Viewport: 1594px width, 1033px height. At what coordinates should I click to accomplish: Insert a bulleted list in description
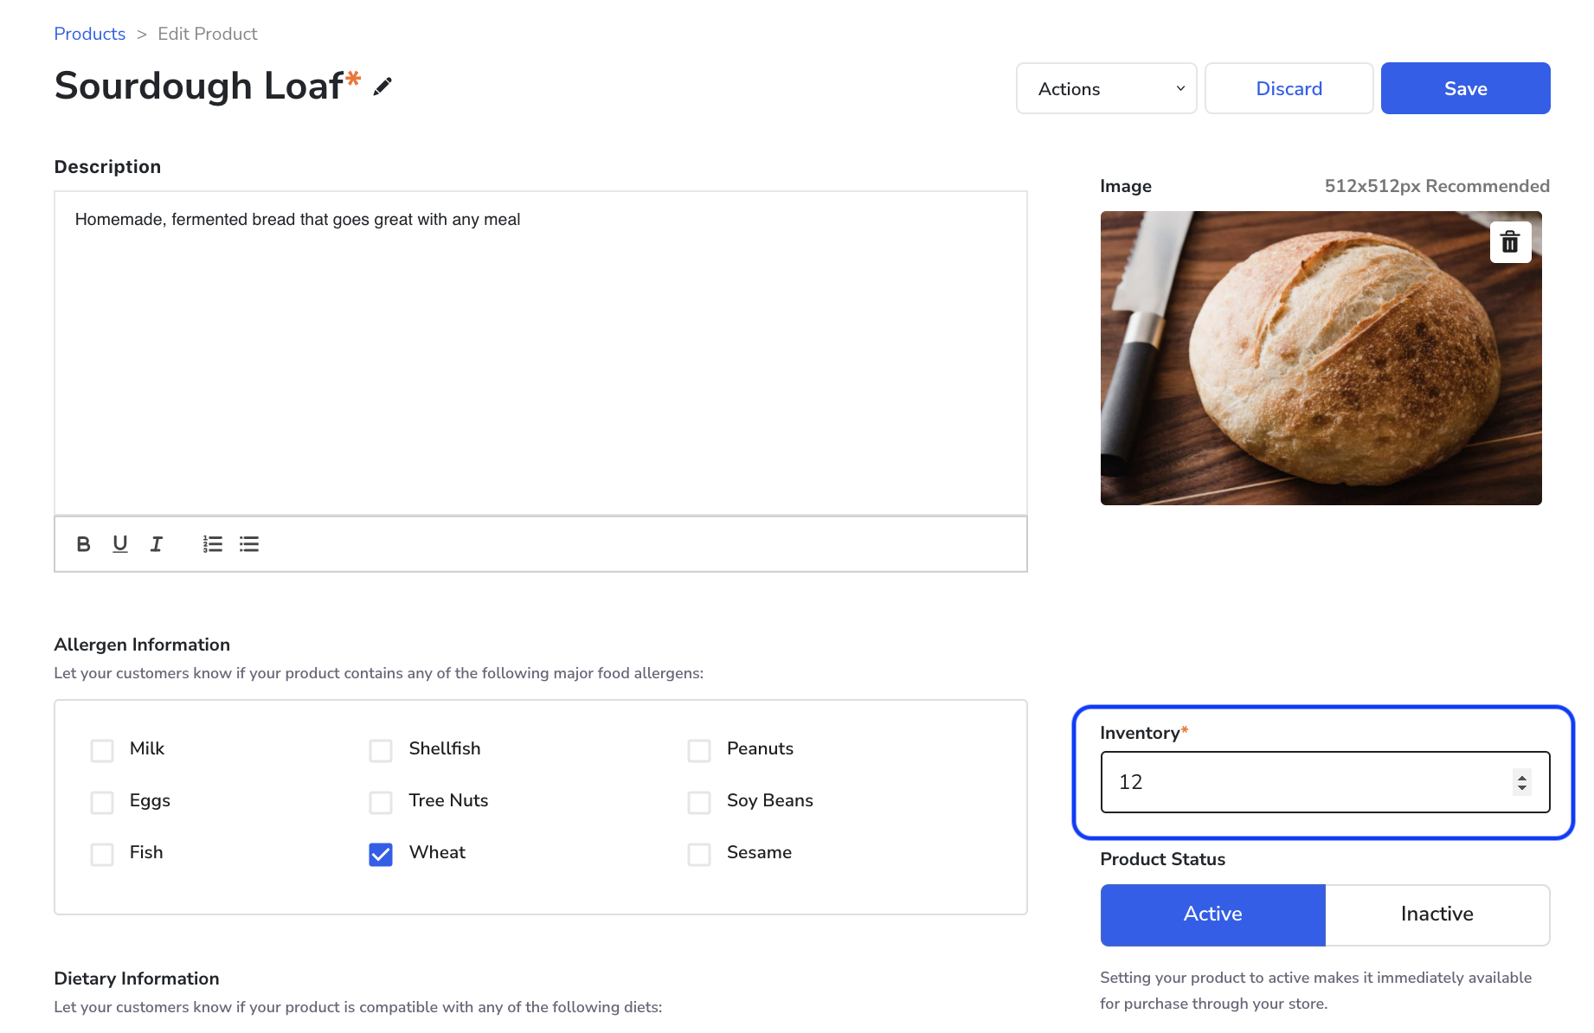click(x=249, y=544)
